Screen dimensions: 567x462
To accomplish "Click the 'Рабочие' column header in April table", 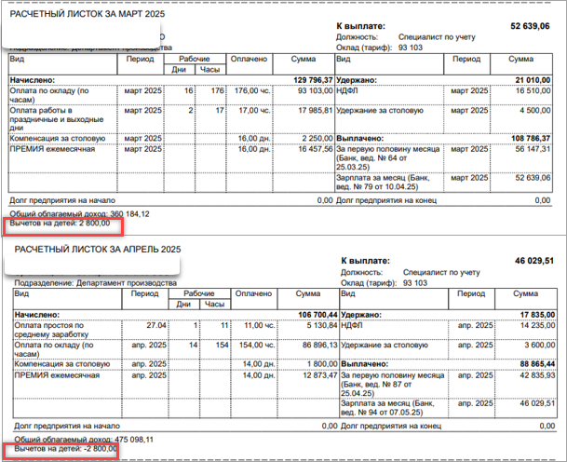I will point(199,293).
